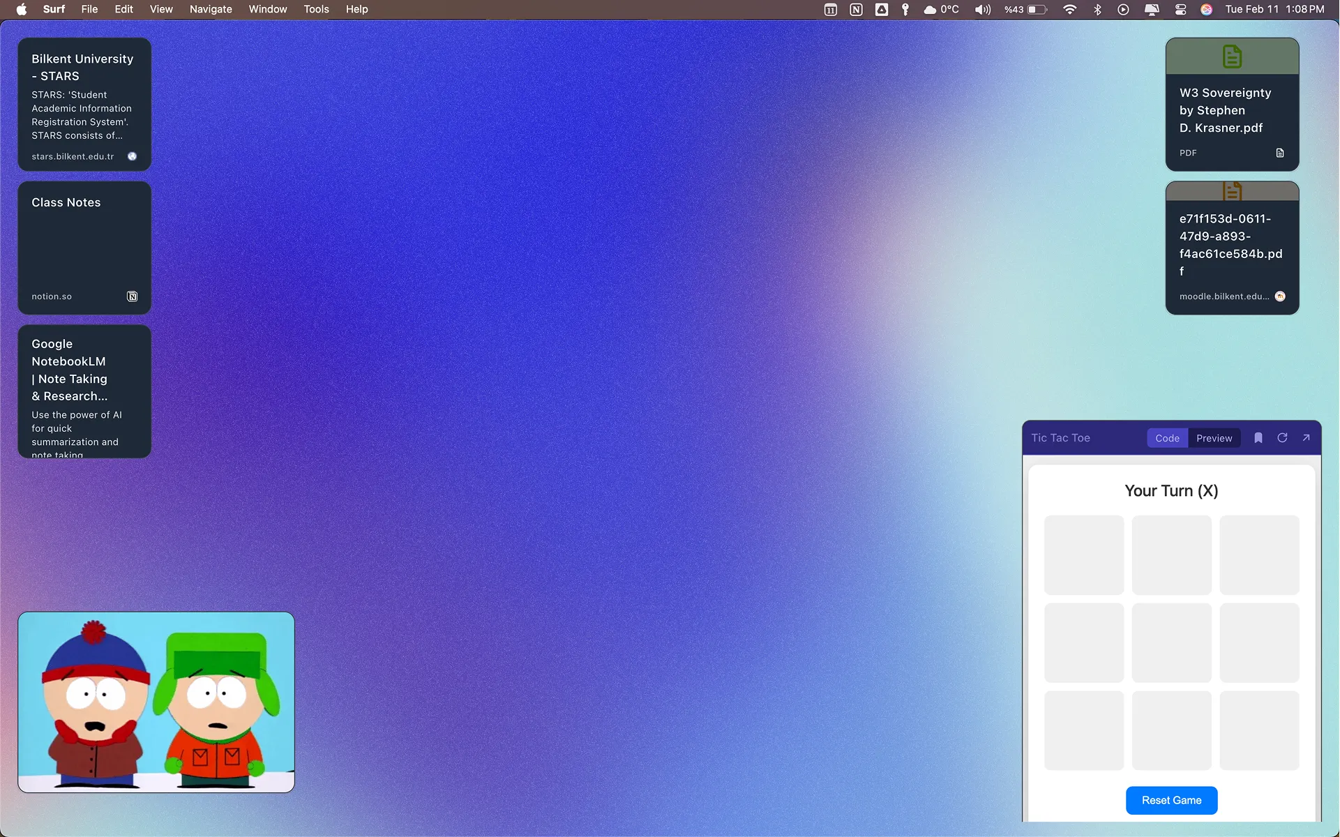Viewport: 1340px width, 837px height.
Task: Click the green document icon on W3 Sovereignty card
Action: (x=1232, y=56)
